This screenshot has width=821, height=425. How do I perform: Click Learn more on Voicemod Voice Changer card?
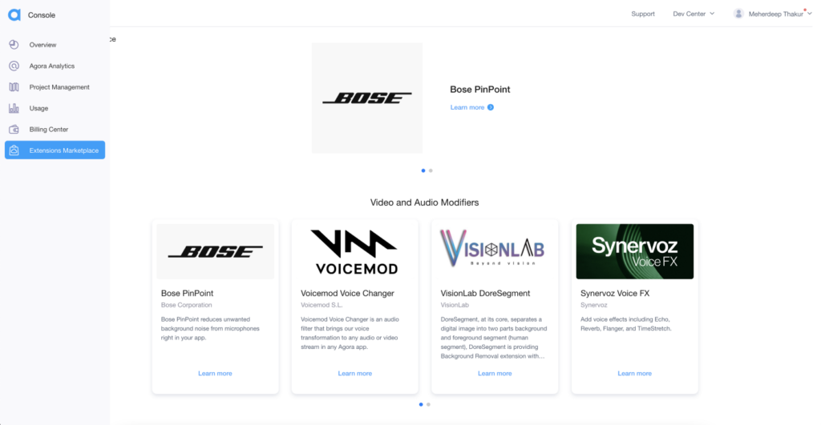click(x=354, y=373)
